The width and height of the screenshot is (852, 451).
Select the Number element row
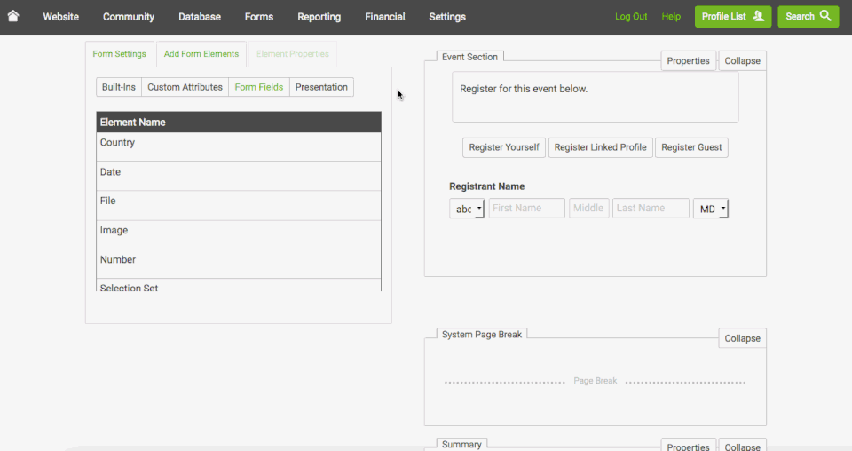pos(239,264)
